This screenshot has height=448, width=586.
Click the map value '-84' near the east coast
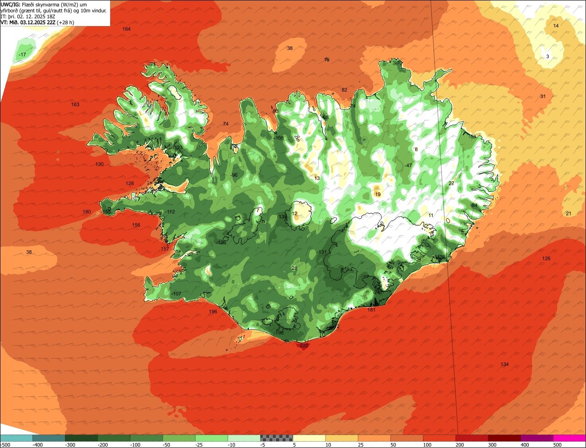[474, 206]
